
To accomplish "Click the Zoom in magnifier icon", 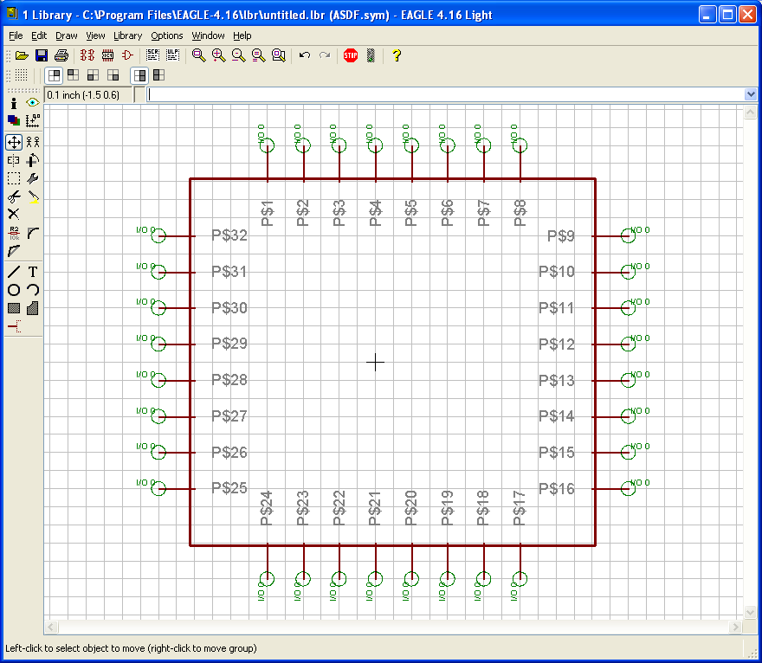I will [219, 55].
